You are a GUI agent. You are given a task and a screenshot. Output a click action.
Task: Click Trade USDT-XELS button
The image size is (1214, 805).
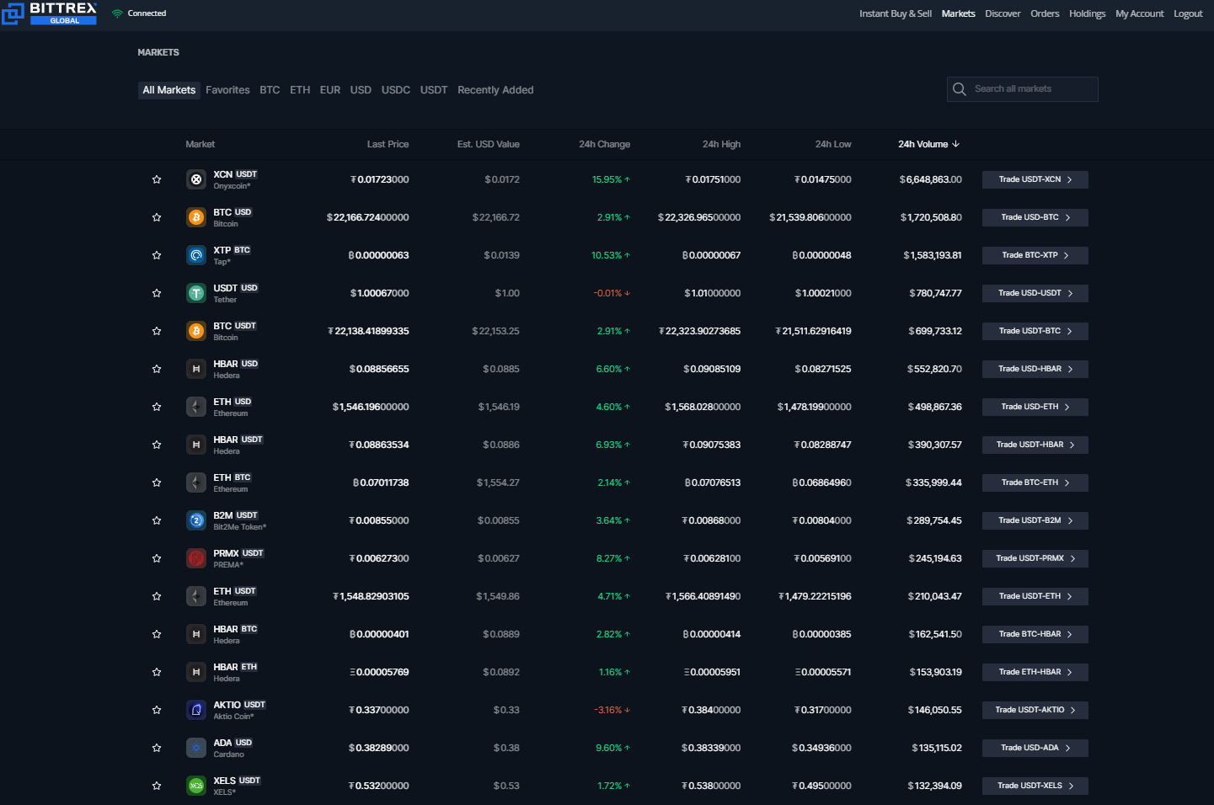point(1035,786)
